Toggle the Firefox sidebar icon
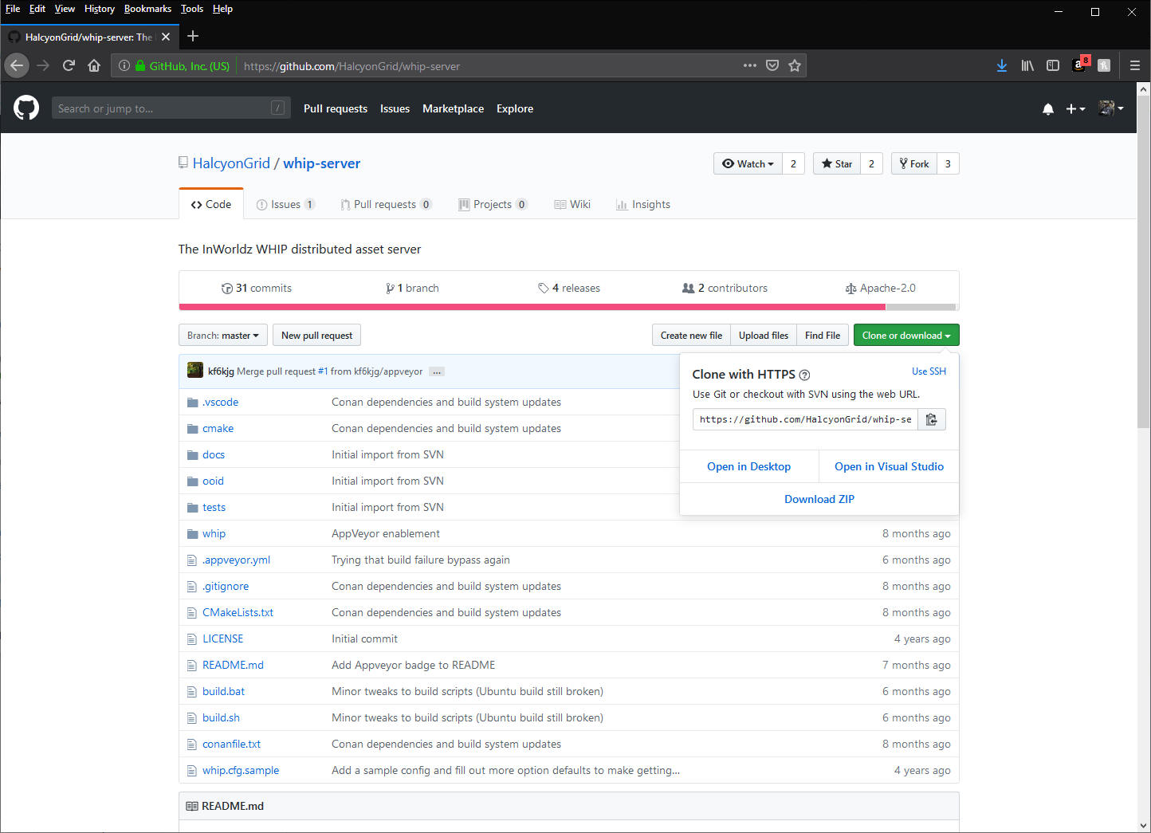1151x833 pixels. (x=1053, y=65)
